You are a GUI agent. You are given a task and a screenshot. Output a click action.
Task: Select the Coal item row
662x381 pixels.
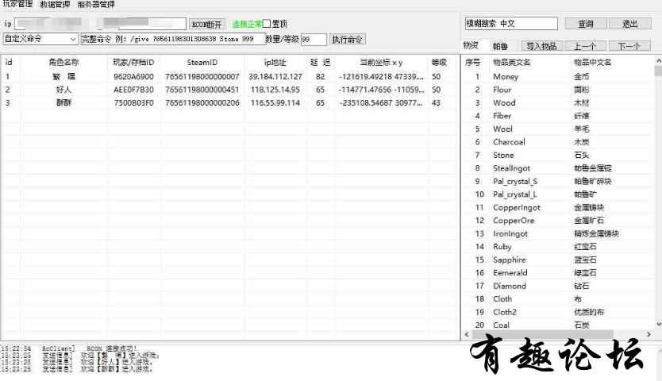pyautogui.click(x=557, y=325)
